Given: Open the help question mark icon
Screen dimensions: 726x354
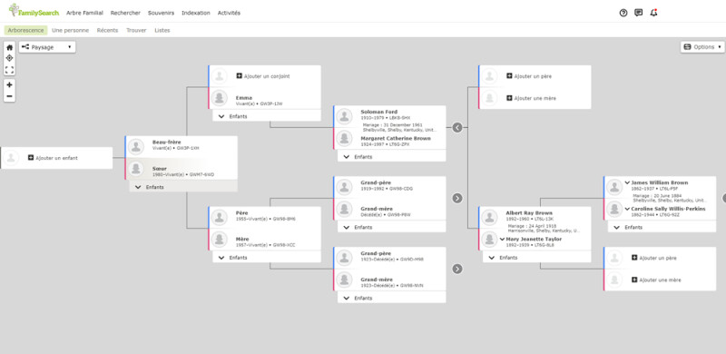Looking at the screenshot, I should (x=623, y=13).
